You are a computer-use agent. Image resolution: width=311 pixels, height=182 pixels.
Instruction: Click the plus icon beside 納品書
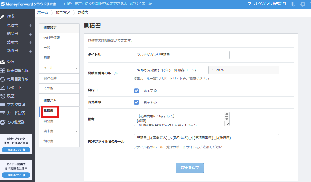pyautogui.click(x=30, y=34)
